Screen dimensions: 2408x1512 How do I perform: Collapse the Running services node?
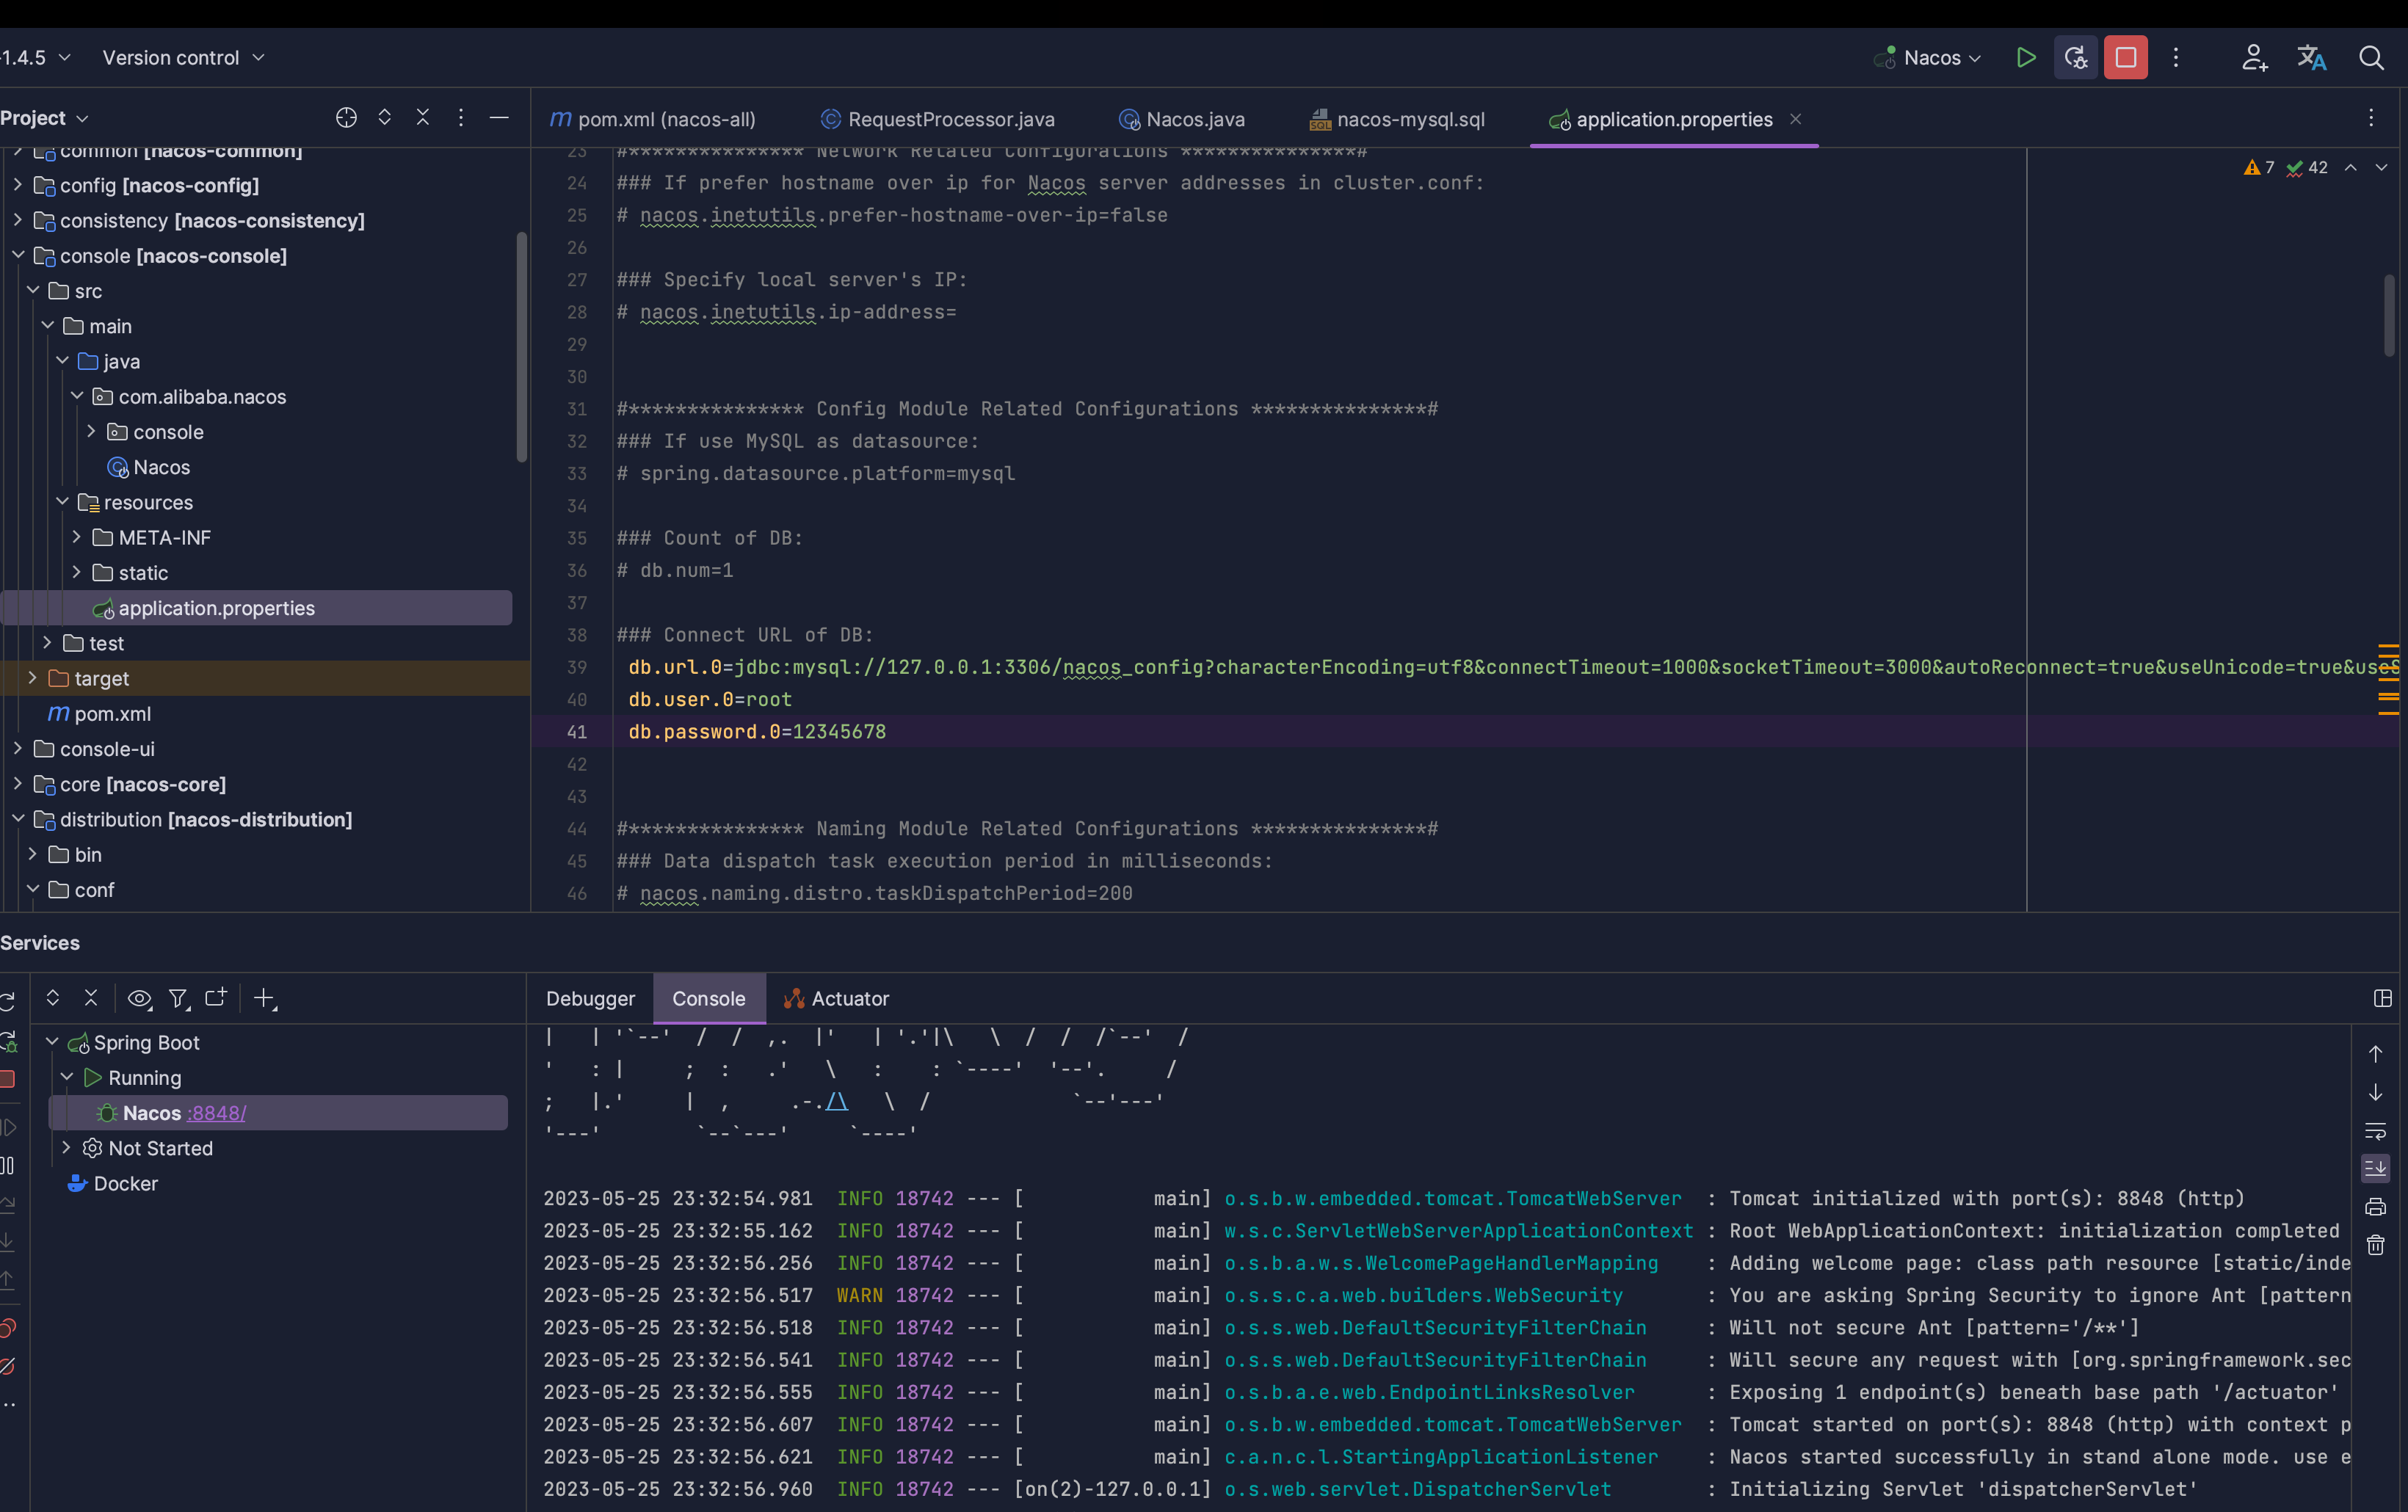[67, 1077]
